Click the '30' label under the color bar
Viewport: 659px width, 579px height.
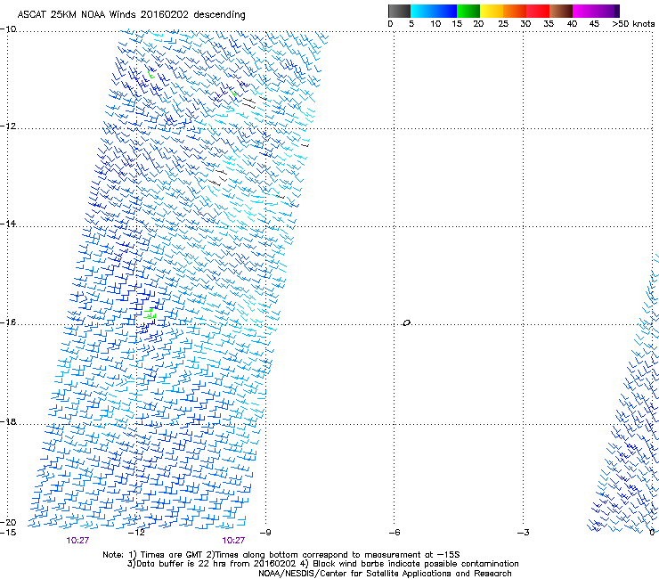tap(525, 24)
